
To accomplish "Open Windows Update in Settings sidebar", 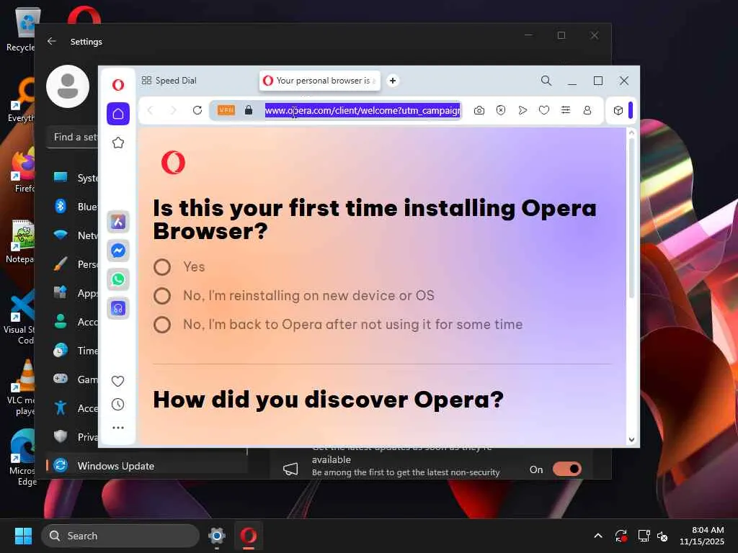I will 147,466.
